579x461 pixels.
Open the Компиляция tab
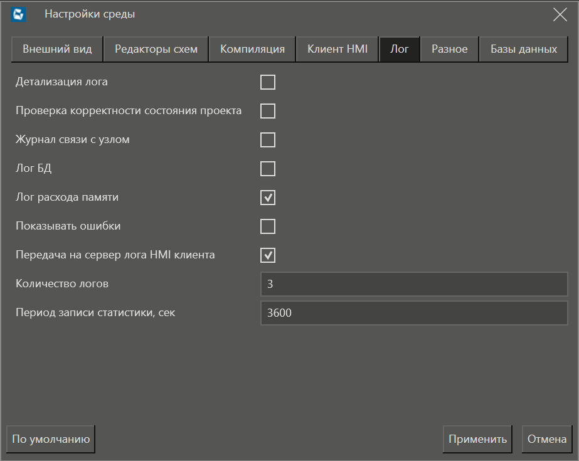point(252,50)
